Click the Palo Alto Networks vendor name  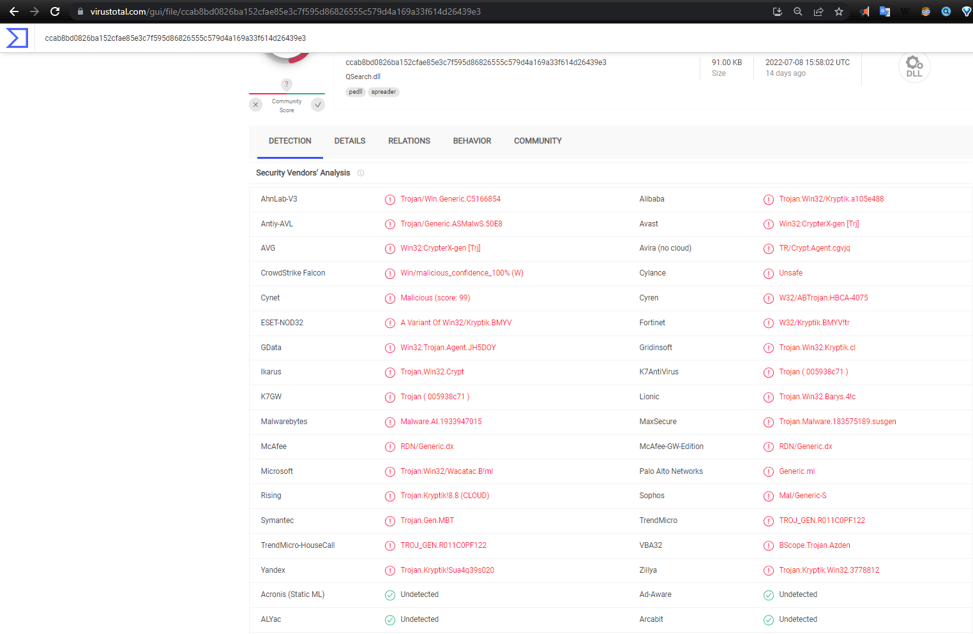pyautogui.click(x=671, y=471)
